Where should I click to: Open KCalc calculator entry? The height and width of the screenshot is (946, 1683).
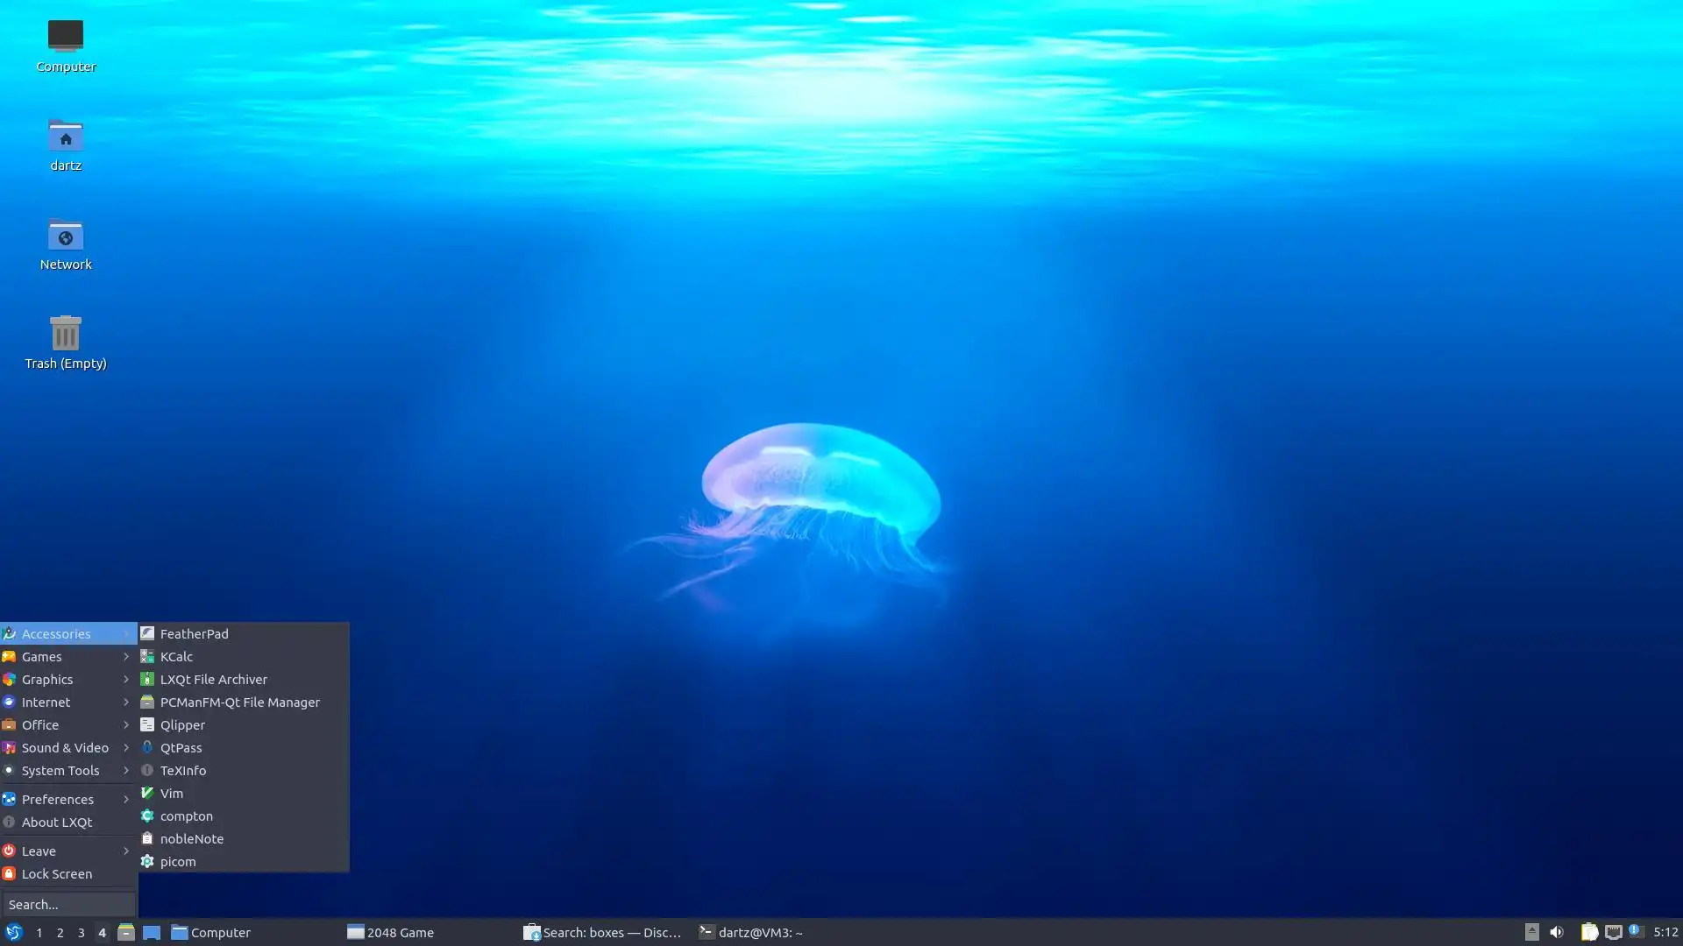point(176,656)
